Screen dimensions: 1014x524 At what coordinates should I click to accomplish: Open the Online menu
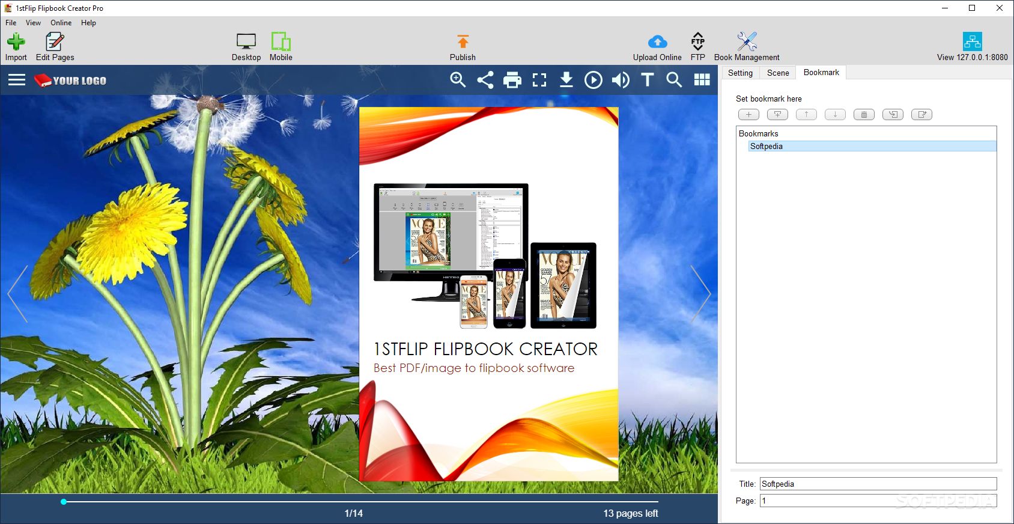coord(61,23)
